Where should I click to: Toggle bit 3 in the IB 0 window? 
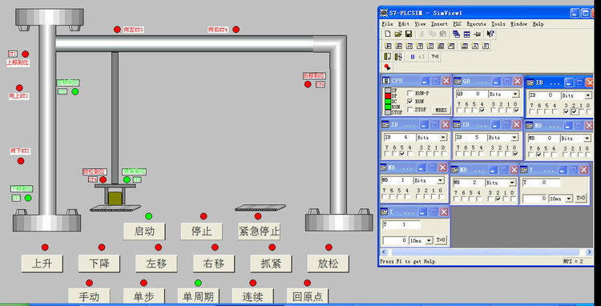(x=566, y=112)
